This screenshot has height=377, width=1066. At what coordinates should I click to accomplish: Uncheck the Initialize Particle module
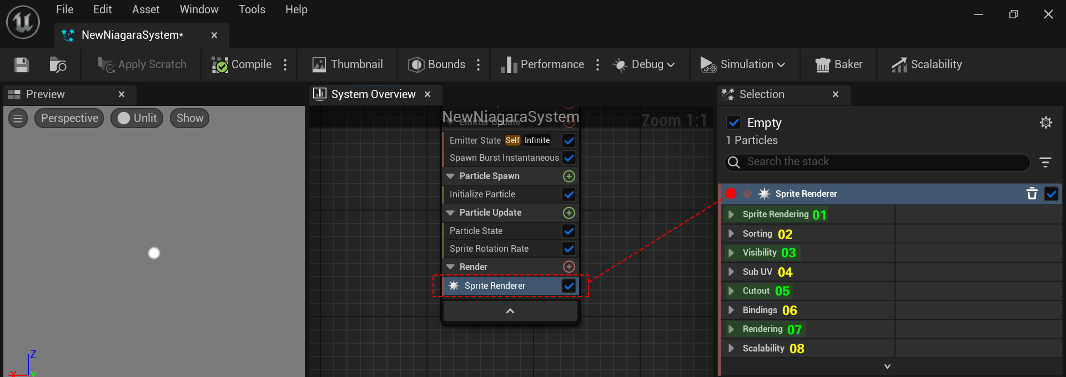coord(569,195)
